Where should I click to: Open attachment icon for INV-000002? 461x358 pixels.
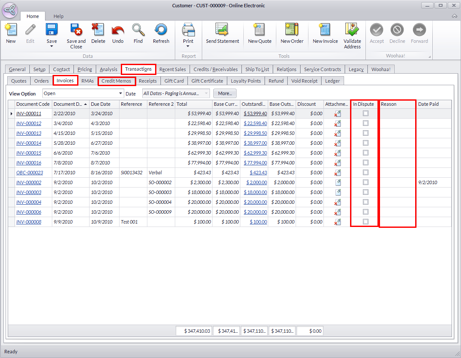pos(338,182)
